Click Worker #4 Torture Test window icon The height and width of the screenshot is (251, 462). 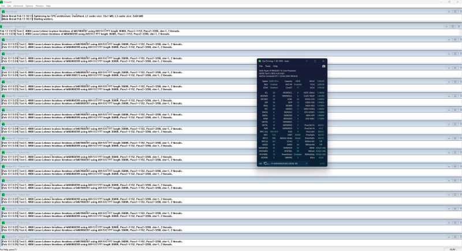[3, 68]
